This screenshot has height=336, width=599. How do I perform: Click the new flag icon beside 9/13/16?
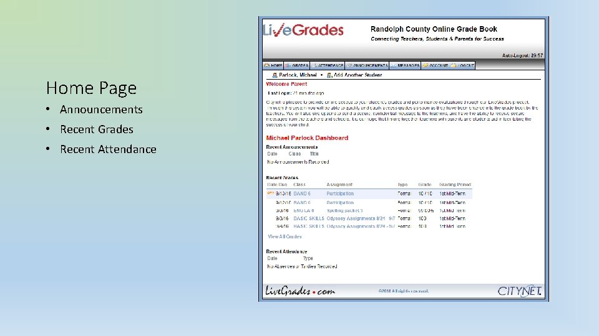pyautogui.click(x=270, y=193)
